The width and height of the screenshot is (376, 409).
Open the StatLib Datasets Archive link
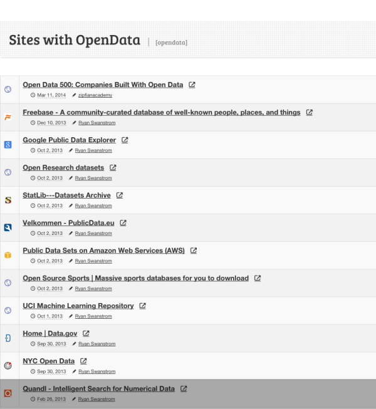click(66, 195)
